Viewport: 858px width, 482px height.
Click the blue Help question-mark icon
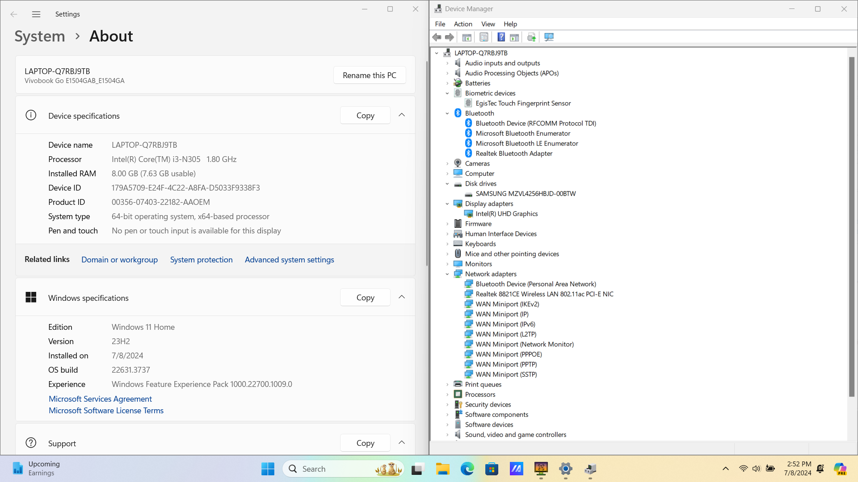tap(501, 37)
